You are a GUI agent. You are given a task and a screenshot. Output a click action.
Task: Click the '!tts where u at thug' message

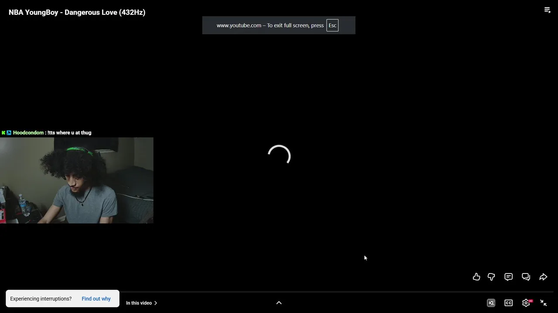pyautogui.click(x=69, y=133)
